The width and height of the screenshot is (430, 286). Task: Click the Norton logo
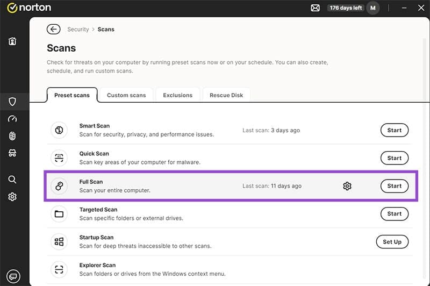click(x=29, y=8)
